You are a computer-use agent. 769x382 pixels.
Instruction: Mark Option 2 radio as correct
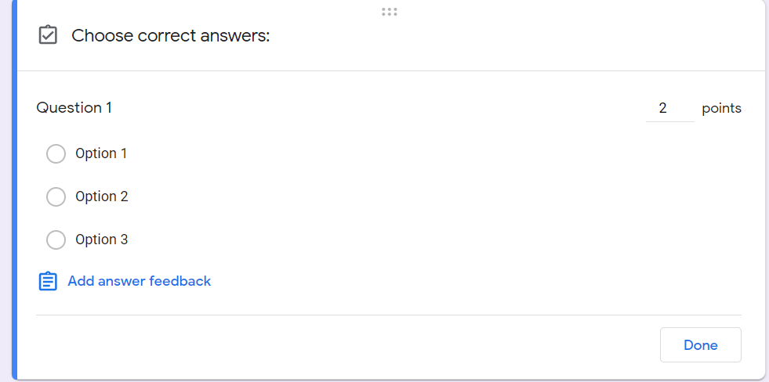tap(56, 196)
